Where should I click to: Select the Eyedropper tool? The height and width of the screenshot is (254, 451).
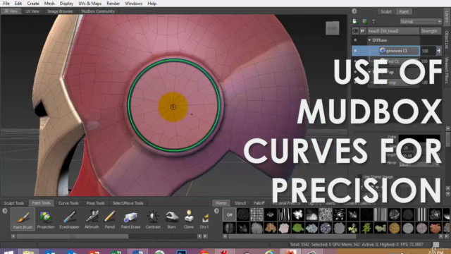coord(69,219)
